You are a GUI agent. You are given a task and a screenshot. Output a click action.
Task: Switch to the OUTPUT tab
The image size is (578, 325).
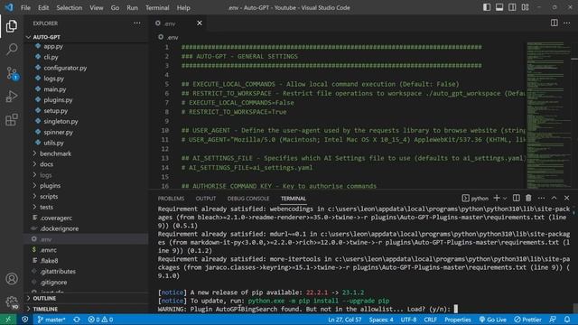(206, 199)
